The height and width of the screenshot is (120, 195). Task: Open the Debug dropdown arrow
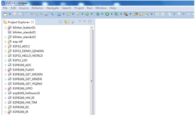click(x=102, y=14)
